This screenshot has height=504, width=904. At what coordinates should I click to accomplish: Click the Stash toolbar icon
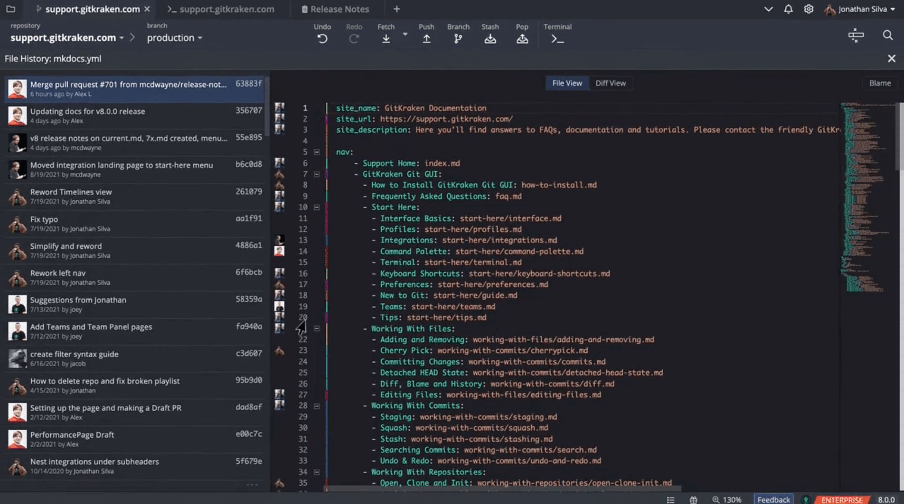pos(490,39)
